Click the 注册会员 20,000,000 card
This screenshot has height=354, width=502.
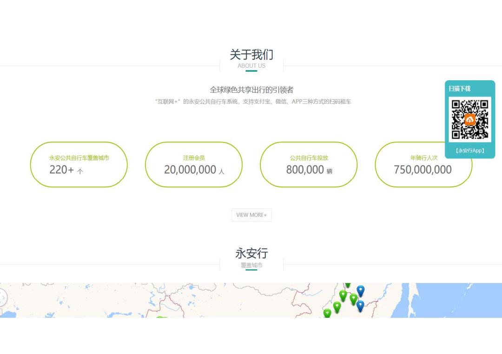[x=194, y=165]
